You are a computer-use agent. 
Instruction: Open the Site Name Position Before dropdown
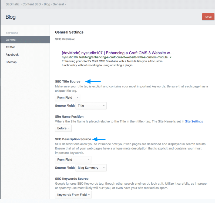pos(63,128)
